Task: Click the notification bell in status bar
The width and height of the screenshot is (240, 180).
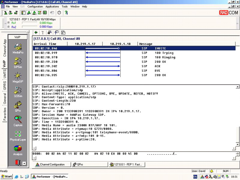Action: [x=212, y=171]
